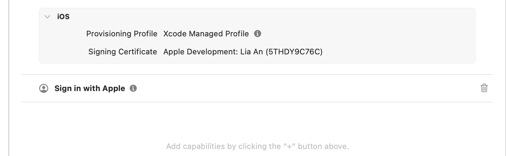
Task: Click the divider above Sign in with Apple
Action: click(257, 74)
